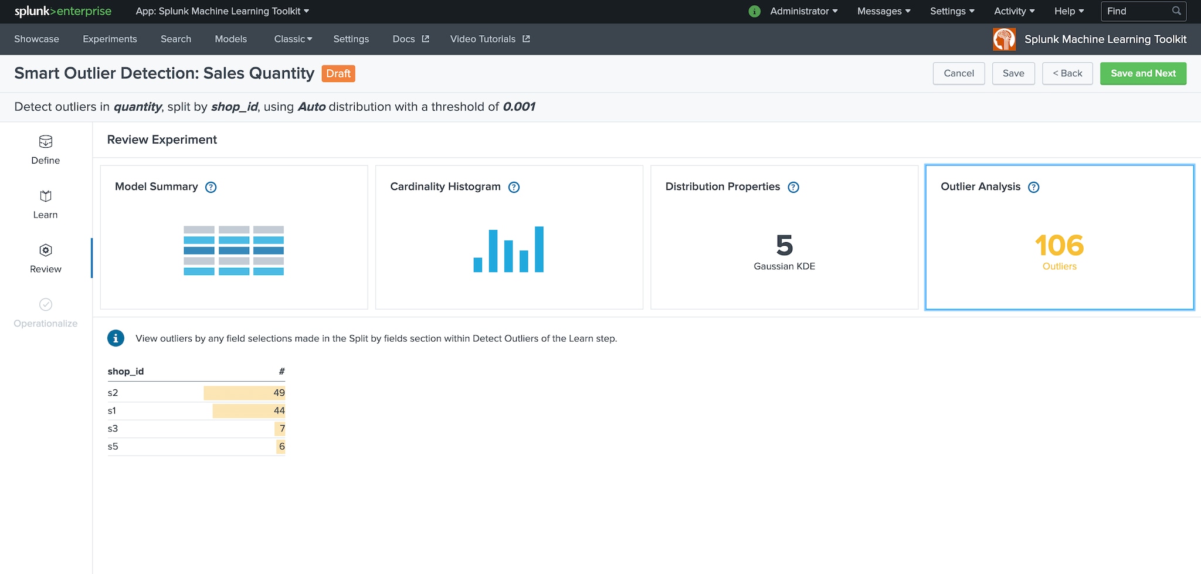Click the Define step icon
The image size is (1201, 574).
coord(46,141)
